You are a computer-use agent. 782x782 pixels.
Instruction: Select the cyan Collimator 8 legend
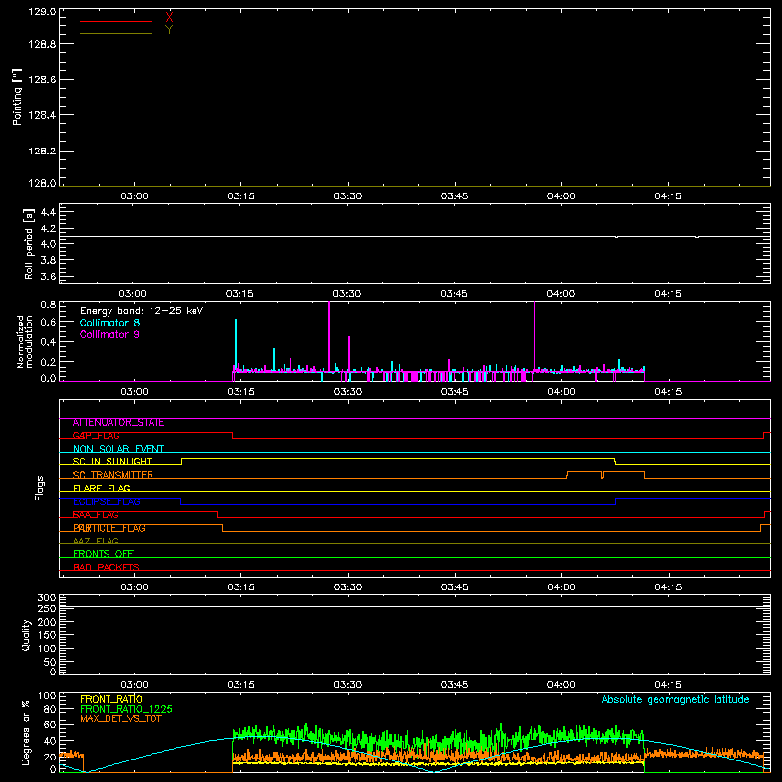109,323
